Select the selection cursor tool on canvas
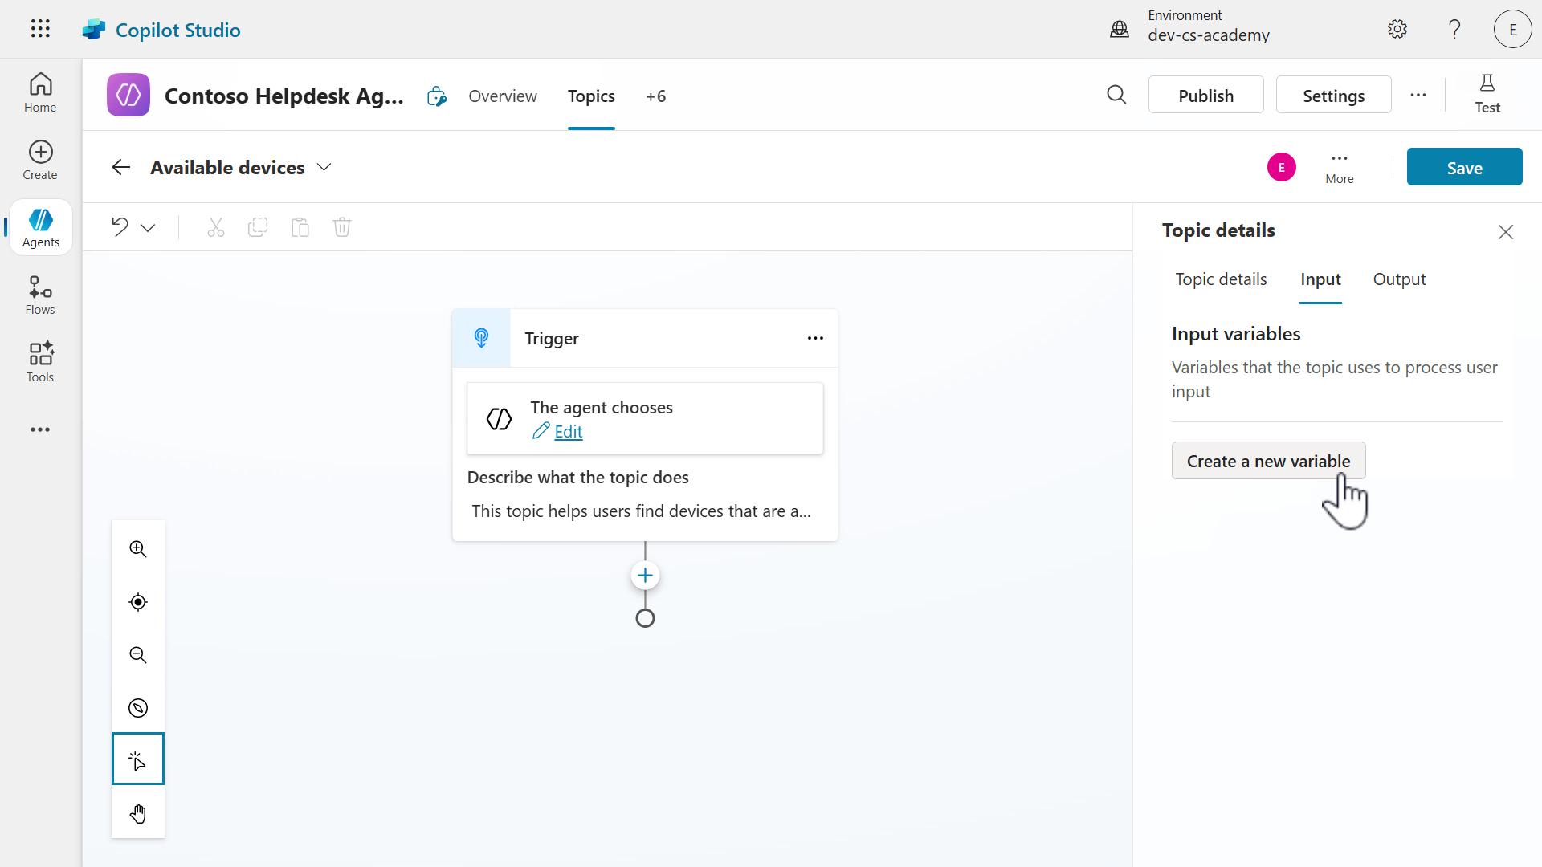 [x=137, y=759]
